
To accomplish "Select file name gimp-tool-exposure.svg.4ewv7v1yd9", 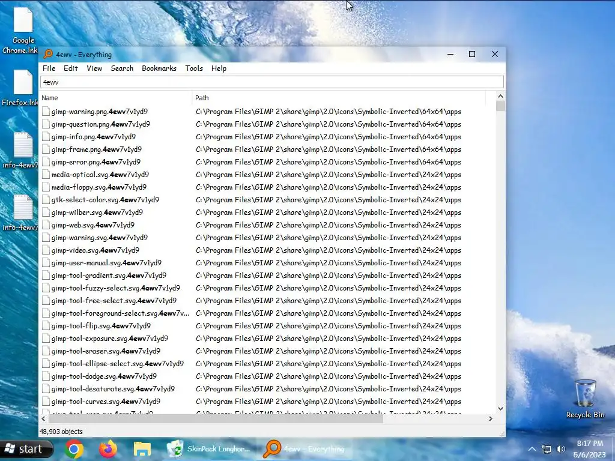I will point(110,339).
